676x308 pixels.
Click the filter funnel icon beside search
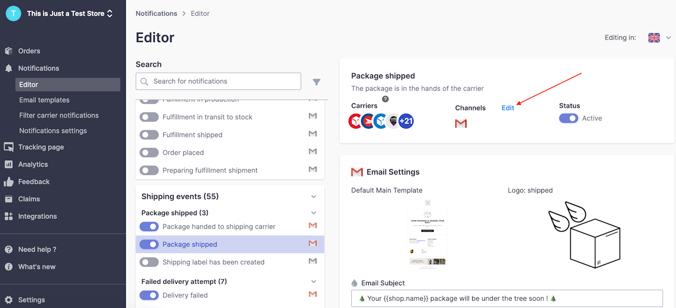(316, 82)
